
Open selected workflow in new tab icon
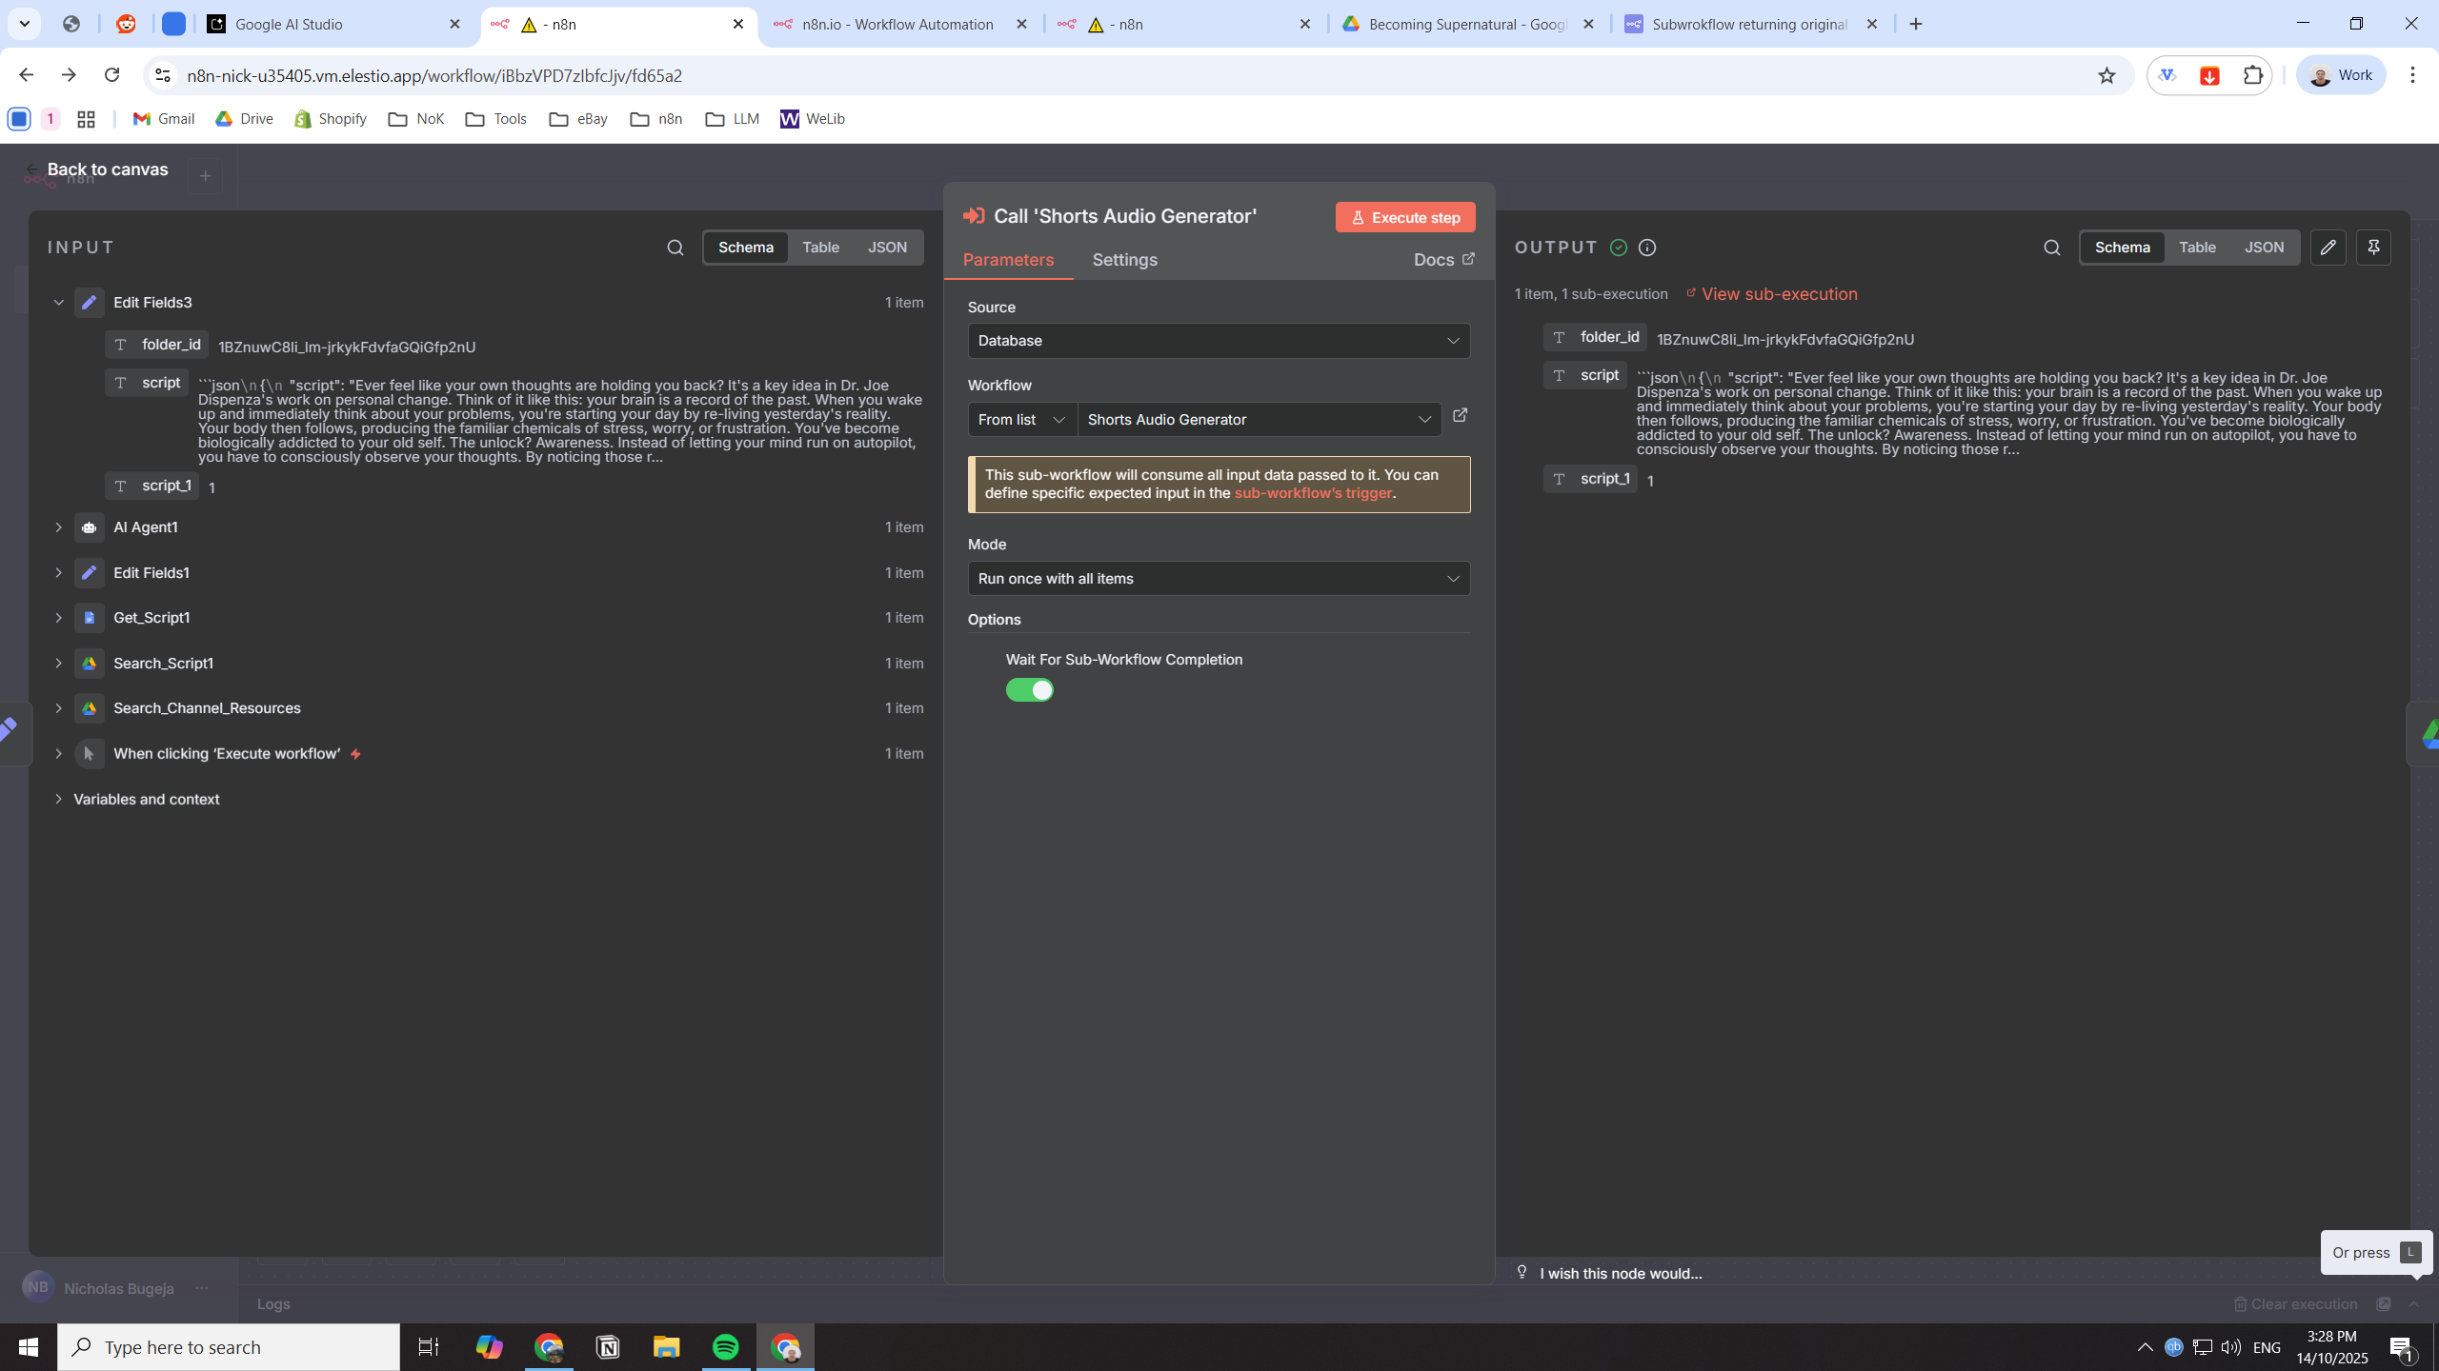click(1460, 416)
